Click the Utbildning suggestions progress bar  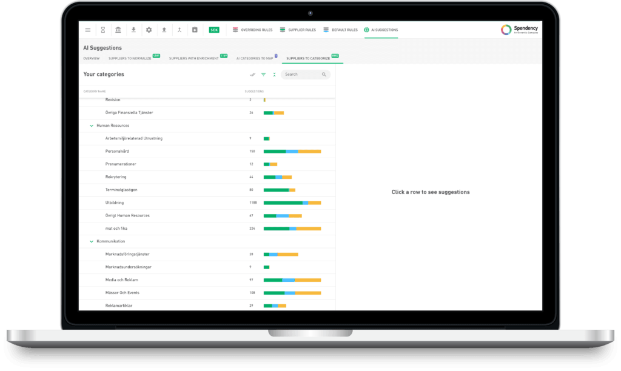click(292, 202)
